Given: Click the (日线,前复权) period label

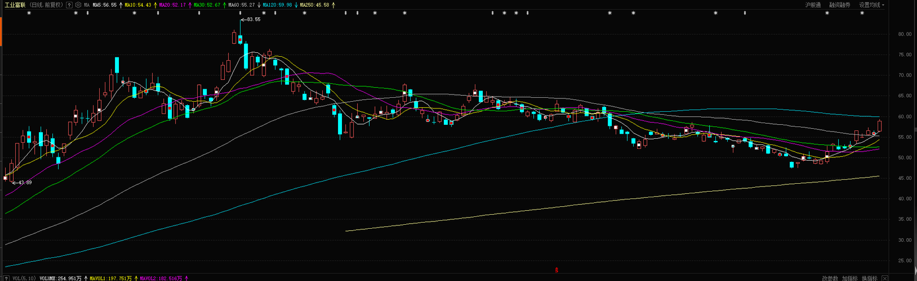Looking at the screenshot, I should tap(46, 4).
